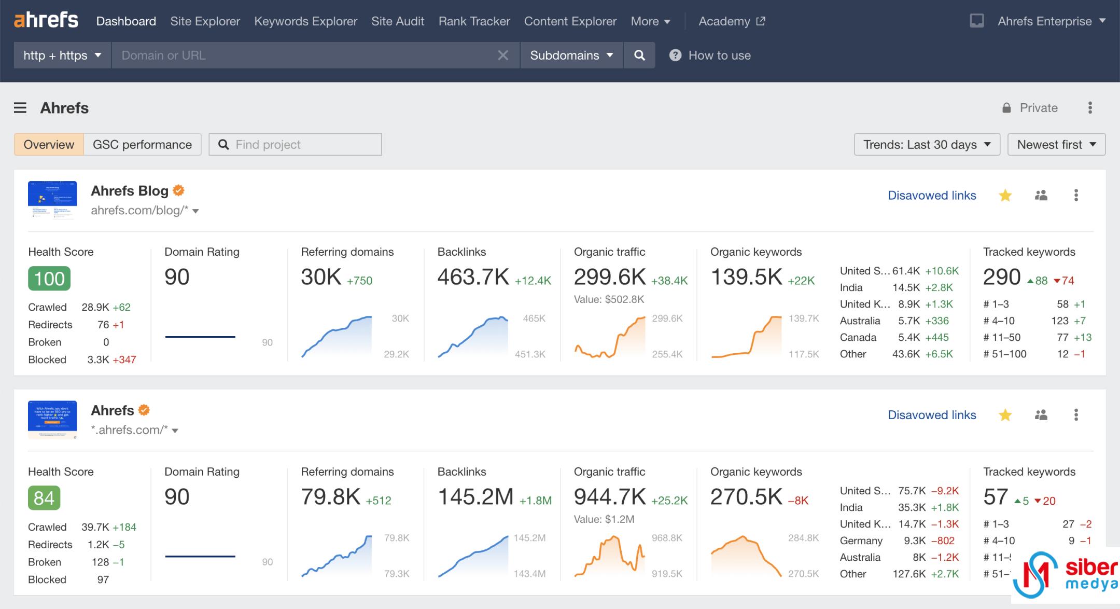Open Site Audit
The image size is (1120, 609).
(x=398, y=21)
